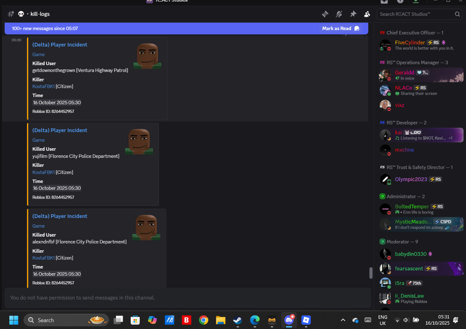The width and height of the screenshot is (466, 329).
Task: Focus the Search REACT Studios field
Action: [x=416, y=14]
